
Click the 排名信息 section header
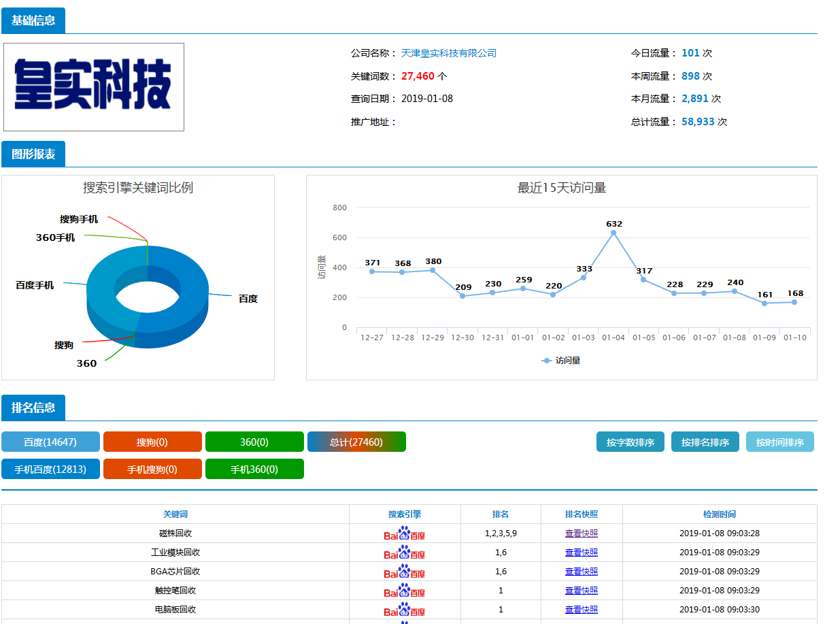tap(33, 408)
